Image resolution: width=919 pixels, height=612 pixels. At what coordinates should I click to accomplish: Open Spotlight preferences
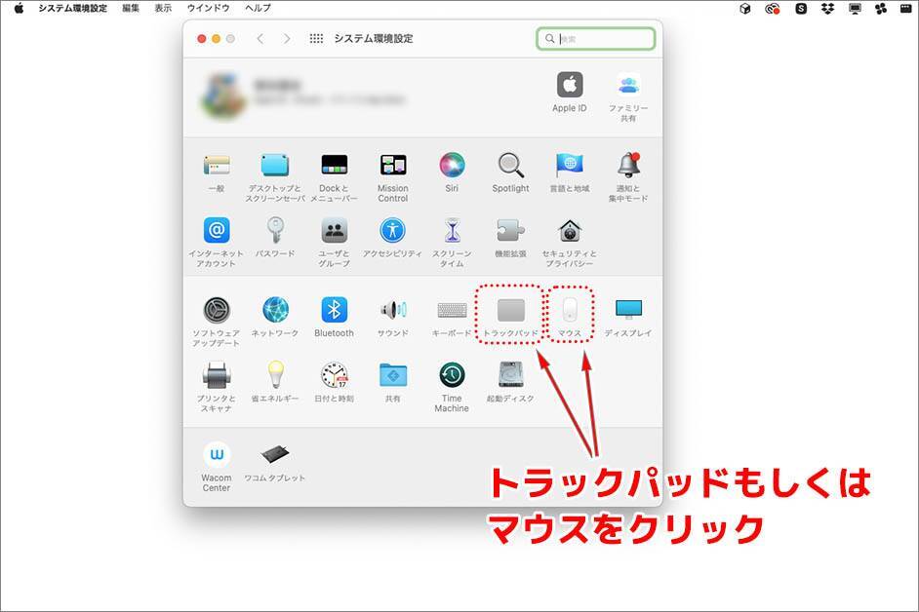click(x=510, y=165)
